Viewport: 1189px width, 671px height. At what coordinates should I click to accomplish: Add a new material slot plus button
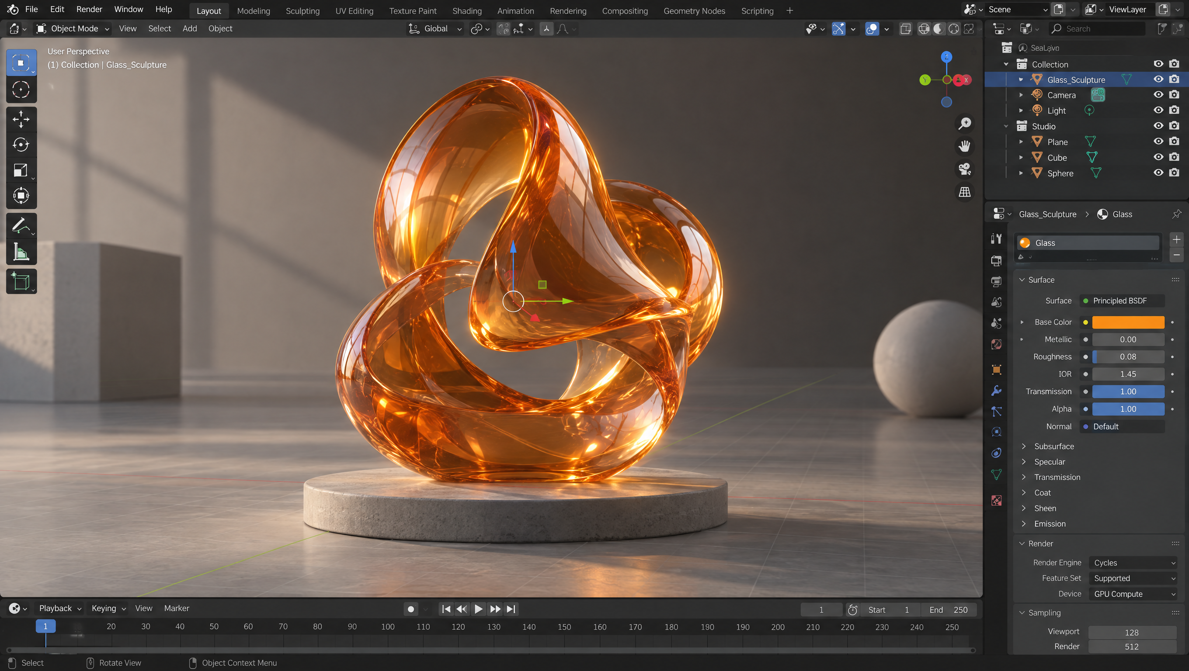tap(1176, 239)
